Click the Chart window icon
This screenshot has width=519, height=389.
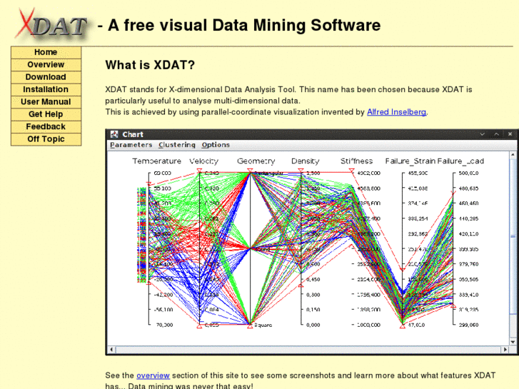click(x=114, y=134)
